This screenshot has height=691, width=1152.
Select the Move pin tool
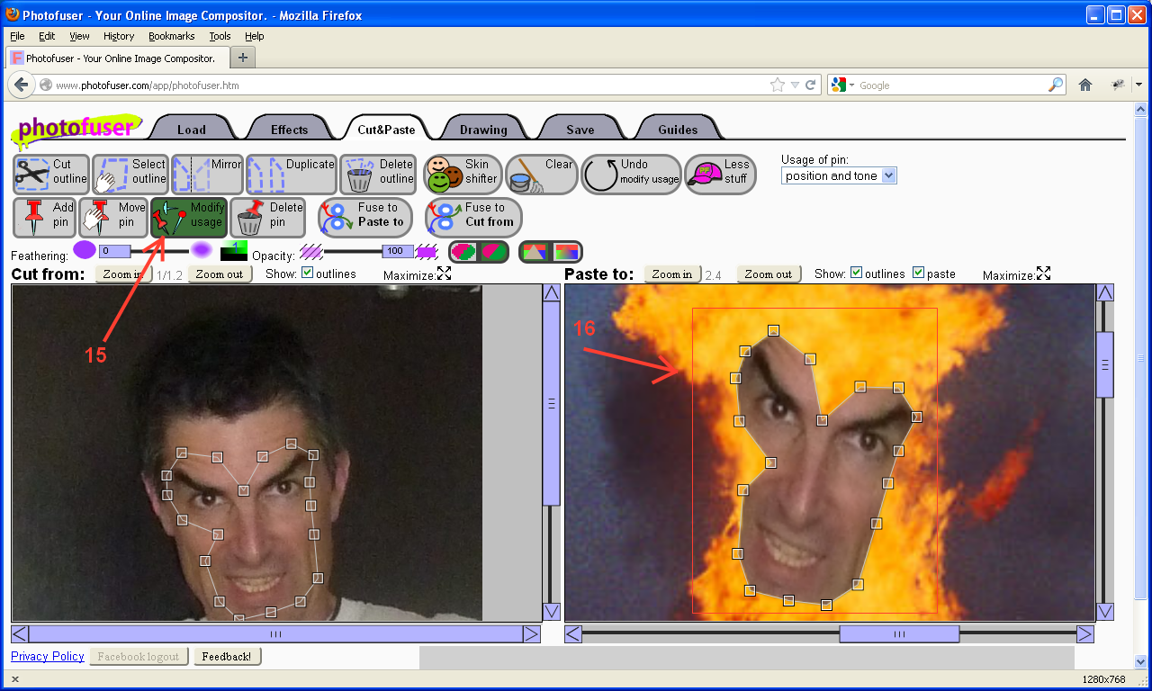113,218
